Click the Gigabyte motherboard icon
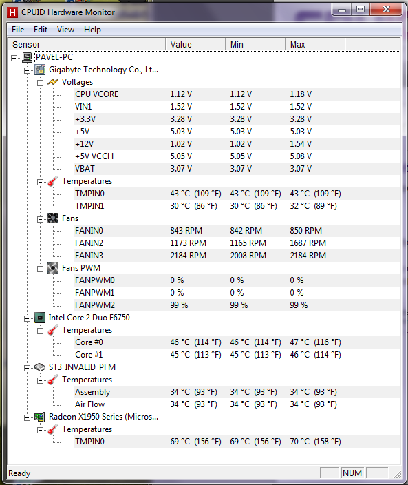Image resolution: width=408 pixels, height=485 pixels. [40, 70]
